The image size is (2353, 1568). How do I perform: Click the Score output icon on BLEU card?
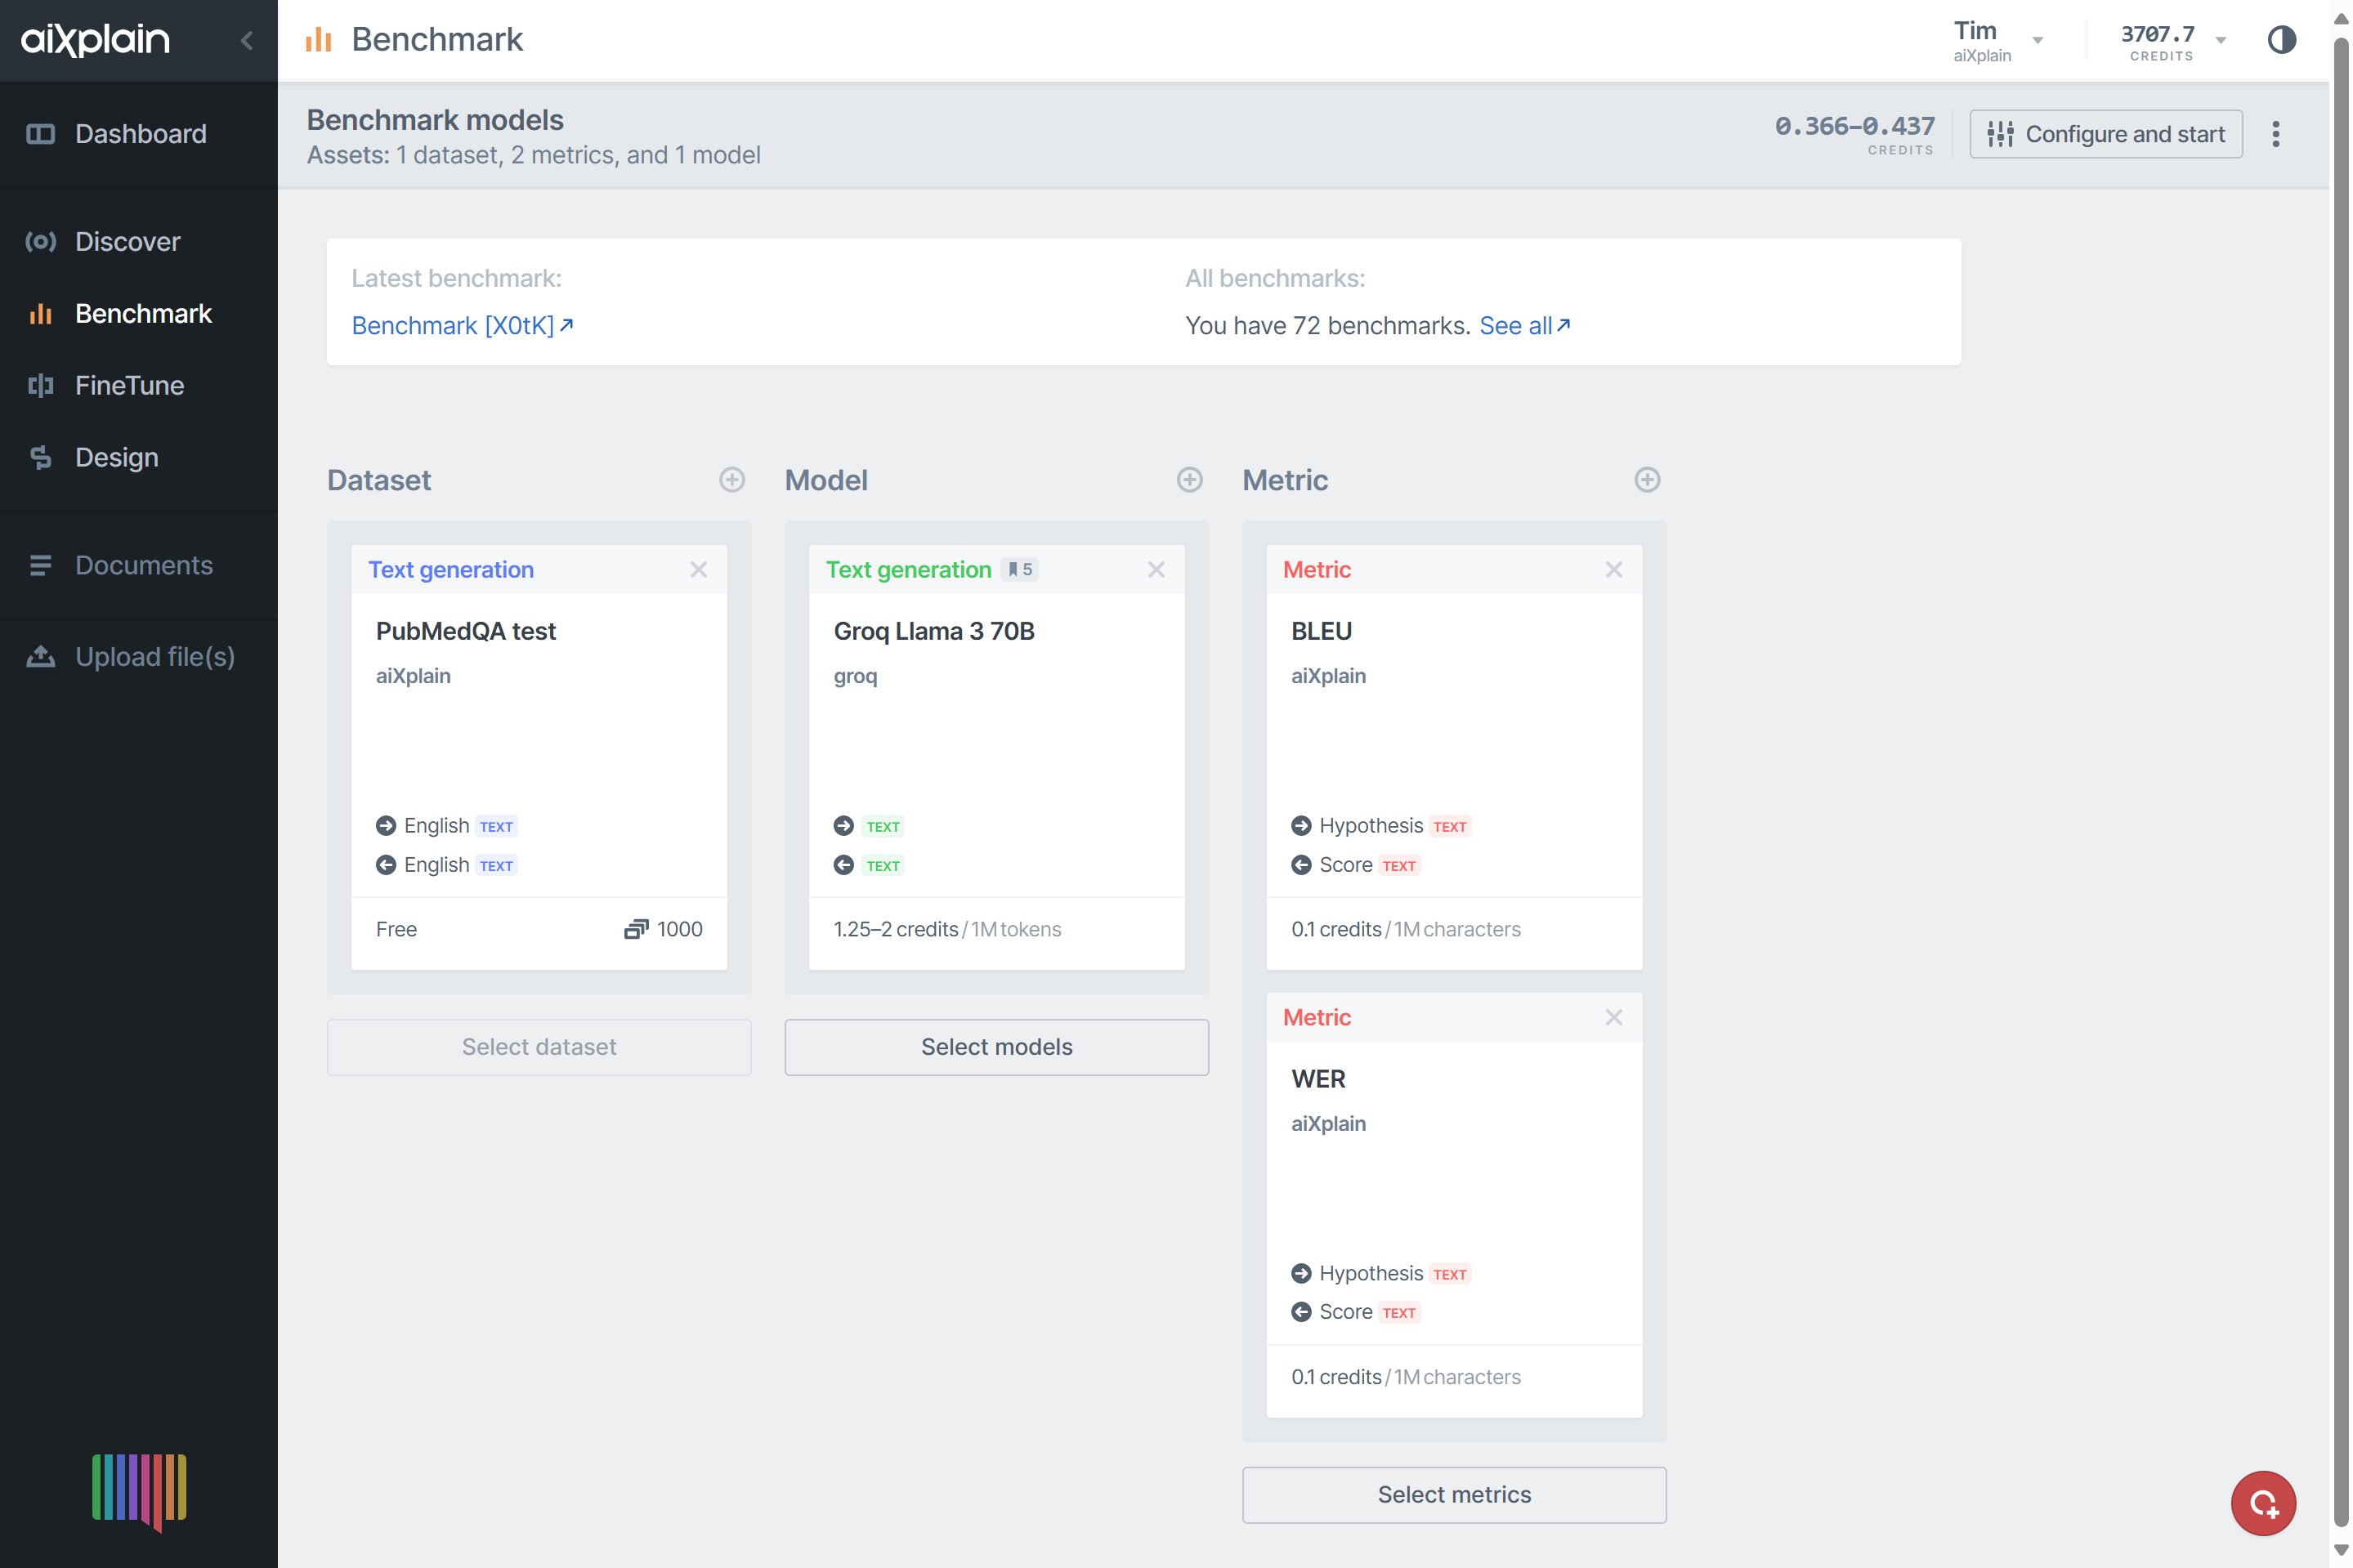tap(1301, 865)
